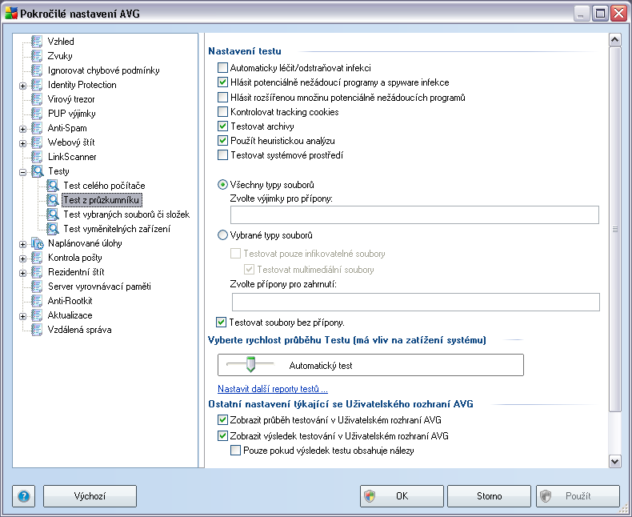Expand the Aktualizace tree node

[23, 316]
